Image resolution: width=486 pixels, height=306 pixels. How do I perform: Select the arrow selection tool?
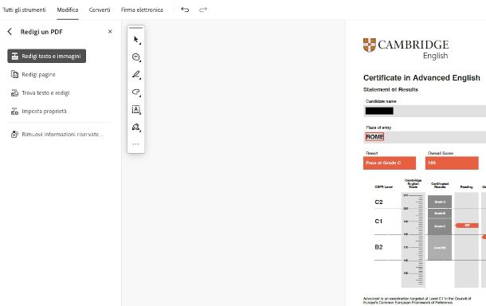point(136,40)
